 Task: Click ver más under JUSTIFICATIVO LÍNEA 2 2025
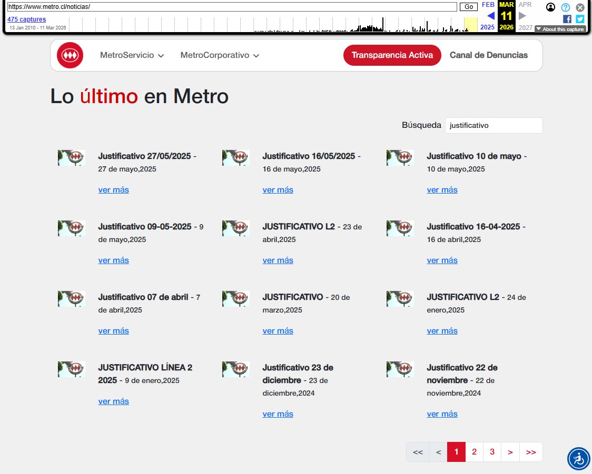(114, 401)
